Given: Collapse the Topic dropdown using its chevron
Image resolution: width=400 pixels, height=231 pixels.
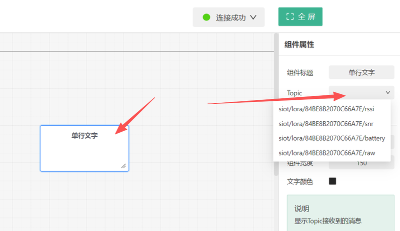Looking at the screenshot, I should [x=387, y=93].
